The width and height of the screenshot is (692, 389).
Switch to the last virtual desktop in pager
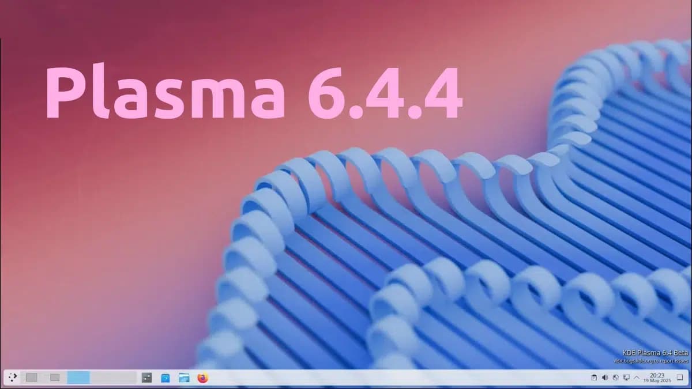click(x=113, y=377)
